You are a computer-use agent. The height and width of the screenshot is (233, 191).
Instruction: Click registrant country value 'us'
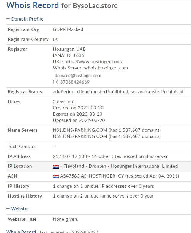(x=55, y=39)
